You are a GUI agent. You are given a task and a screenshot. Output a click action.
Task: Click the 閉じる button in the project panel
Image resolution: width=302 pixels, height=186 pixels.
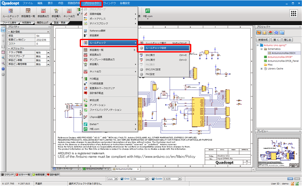click(288, 40)
